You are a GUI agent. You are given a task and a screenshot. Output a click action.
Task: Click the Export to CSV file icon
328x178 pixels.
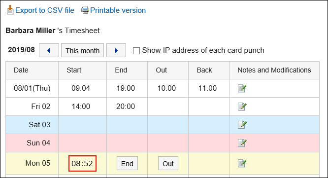[10, 10]
